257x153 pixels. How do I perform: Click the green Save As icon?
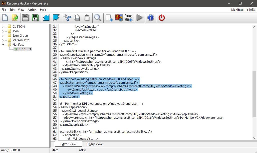35,17
